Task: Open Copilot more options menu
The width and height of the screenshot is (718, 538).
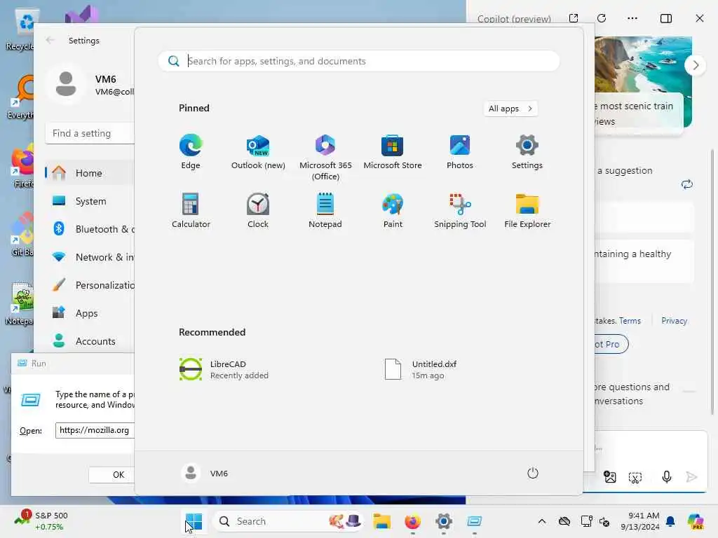Action: 632,18
